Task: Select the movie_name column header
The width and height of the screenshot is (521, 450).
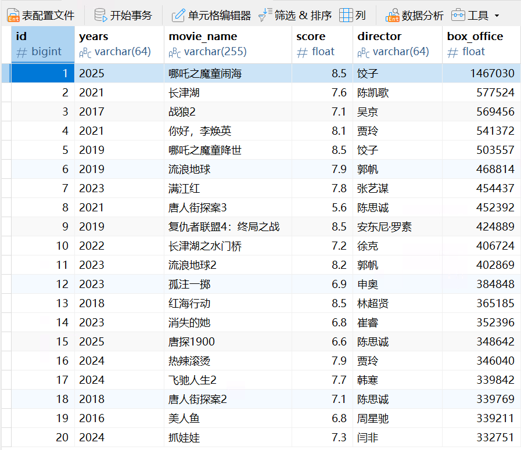Action: (228, 44)
